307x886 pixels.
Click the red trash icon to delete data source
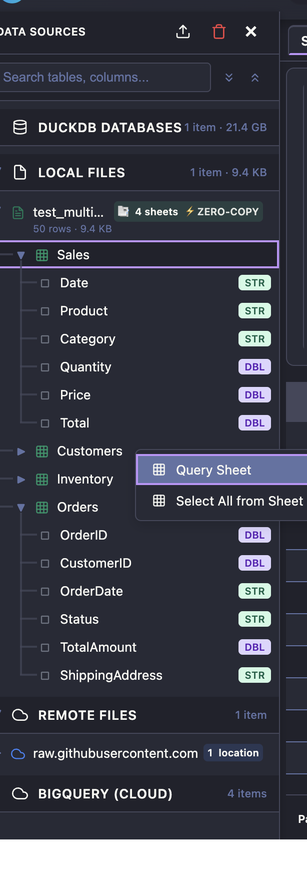(218, 31)
